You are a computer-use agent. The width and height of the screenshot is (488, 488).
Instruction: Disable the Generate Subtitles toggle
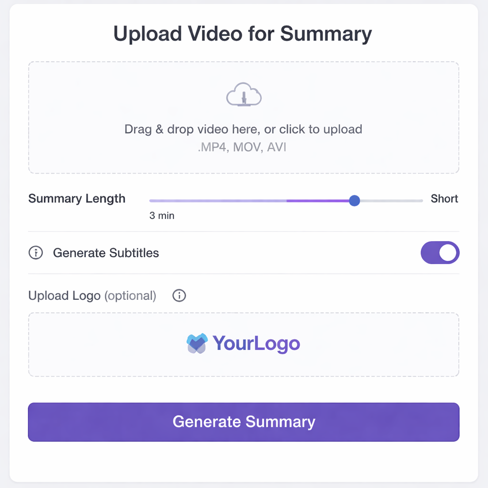point(439,253)
